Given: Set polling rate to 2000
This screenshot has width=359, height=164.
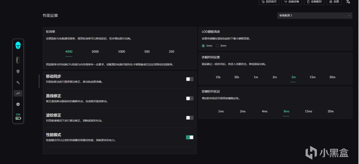Looking at the screenshot, I should [95, 52].
